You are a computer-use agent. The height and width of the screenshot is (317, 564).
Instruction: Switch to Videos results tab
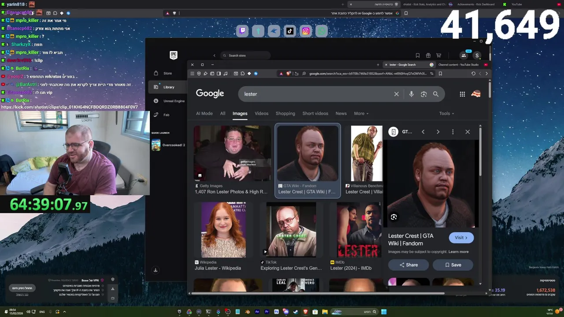tap(261, 114)
